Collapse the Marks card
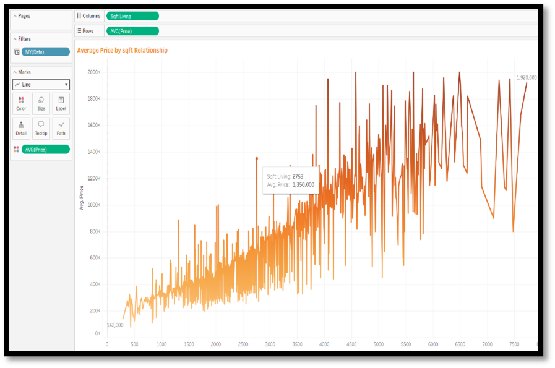The image size is (555, 368). [x=15, y=72]
